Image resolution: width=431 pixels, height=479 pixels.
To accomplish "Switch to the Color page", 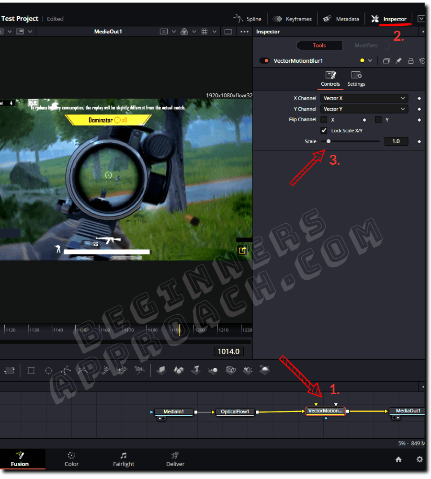I will coord(71,459).
